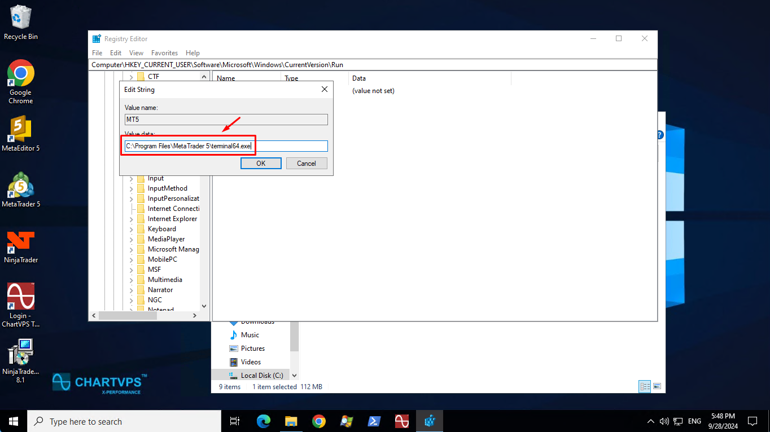Confirm the string with OK

pos(261,163)
